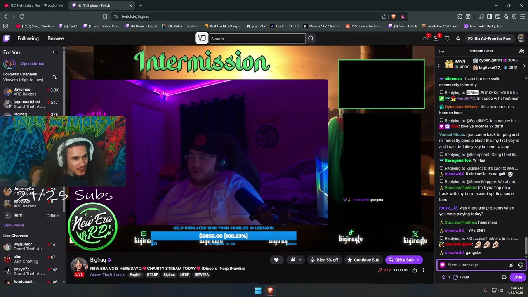Share the stream via share icon
The width and height of the screenshot is (528, 297).
click(x=415, y=270)
